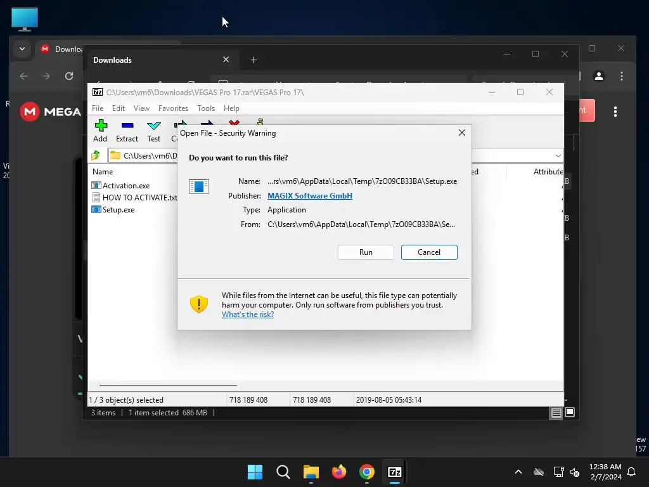
Task: Click the 7z icon in 7-Zip title bar
Action: (98, 92)
